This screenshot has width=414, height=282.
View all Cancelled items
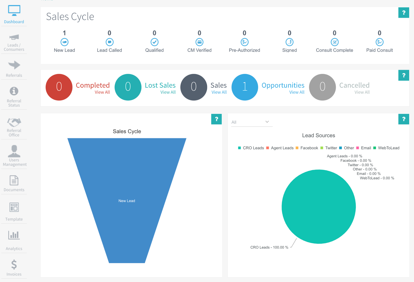362,92
